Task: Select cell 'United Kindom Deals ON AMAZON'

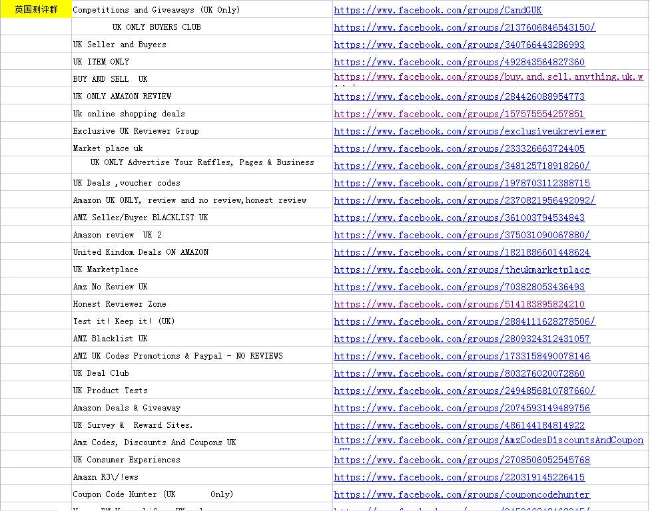Action: [x=202, y=252]
